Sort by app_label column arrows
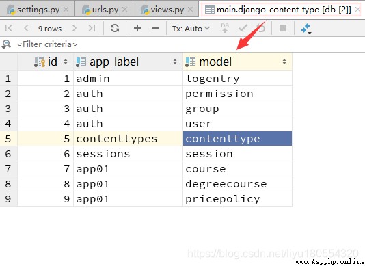The height and width of the screenshot is (266, 365). (175, 62)
